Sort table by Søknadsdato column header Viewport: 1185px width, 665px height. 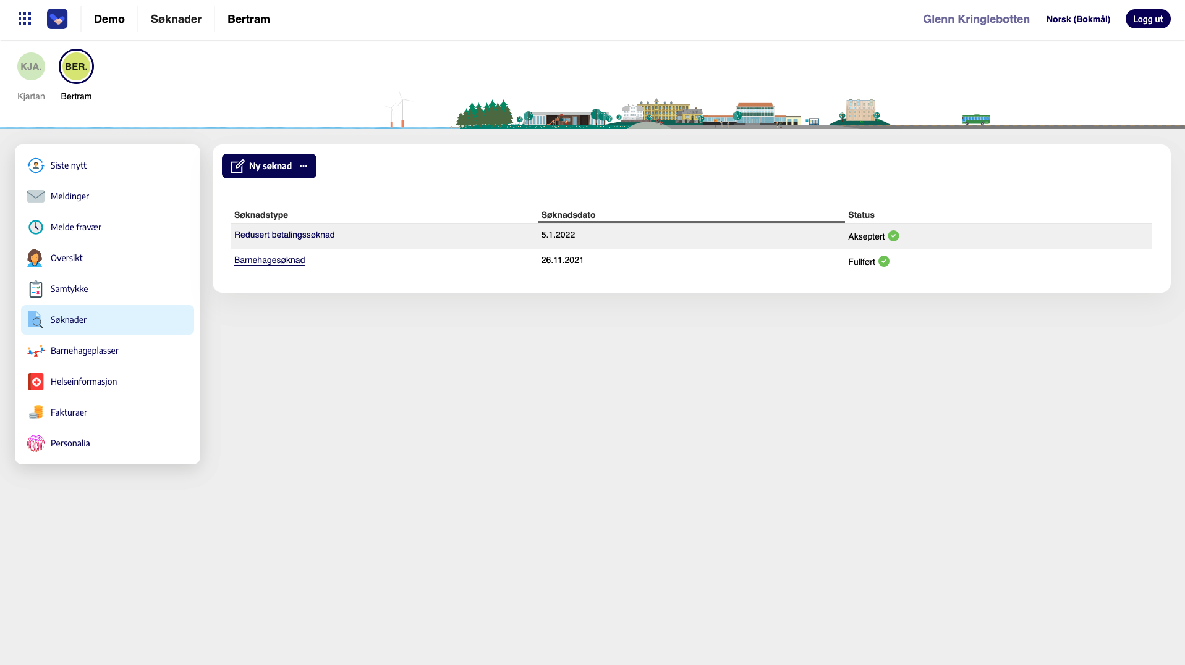click(568, 215)
